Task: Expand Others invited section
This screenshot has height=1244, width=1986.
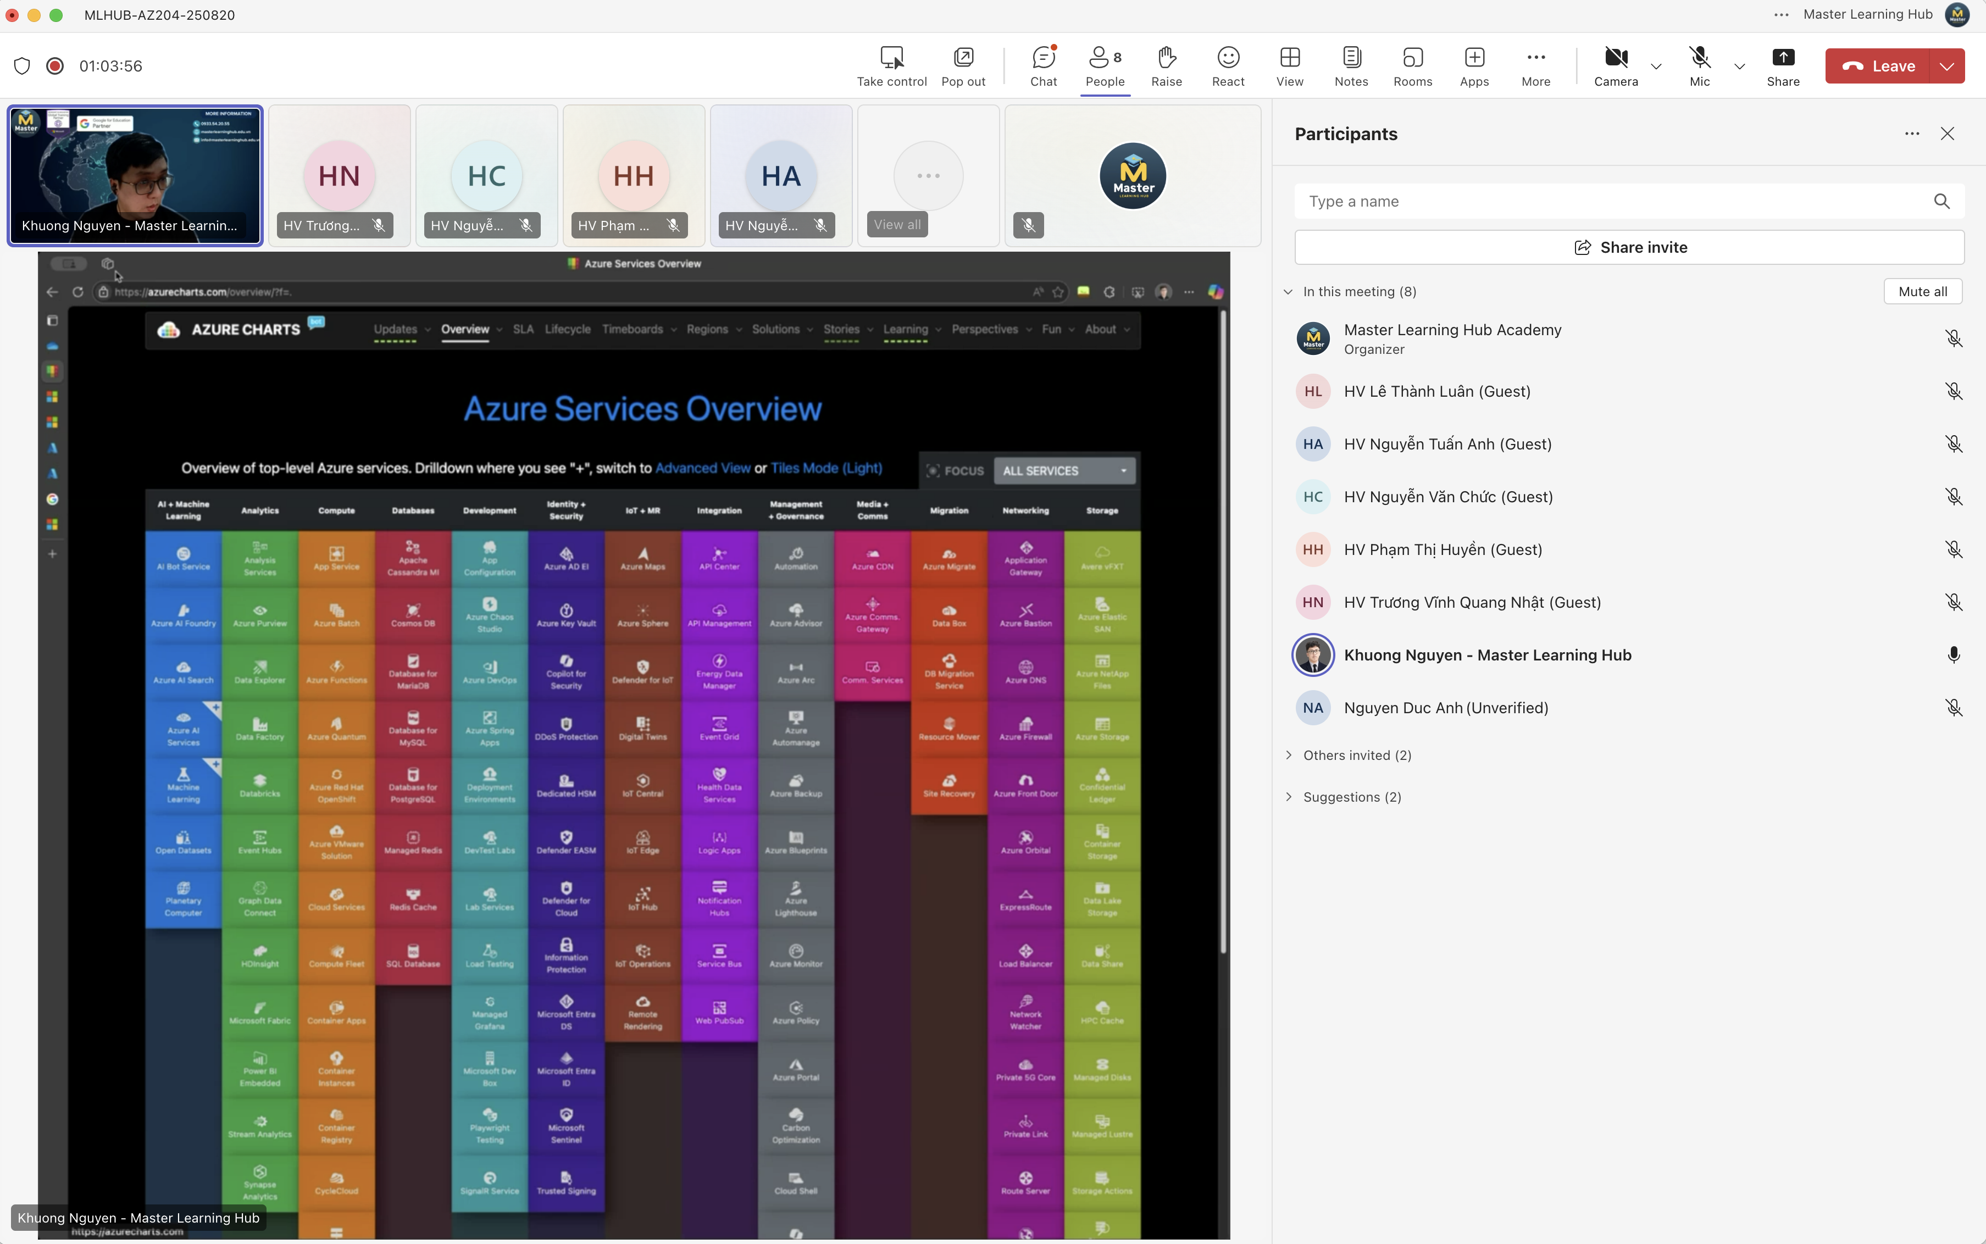Action: (1288, 756)
